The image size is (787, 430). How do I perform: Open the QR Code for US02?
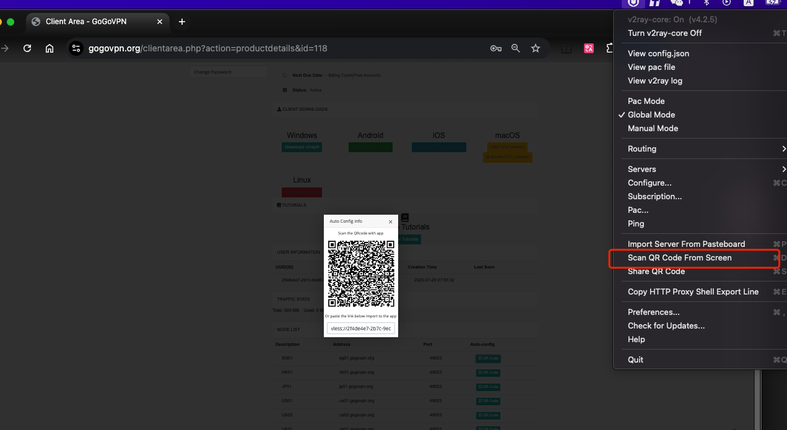coord(488,415)
